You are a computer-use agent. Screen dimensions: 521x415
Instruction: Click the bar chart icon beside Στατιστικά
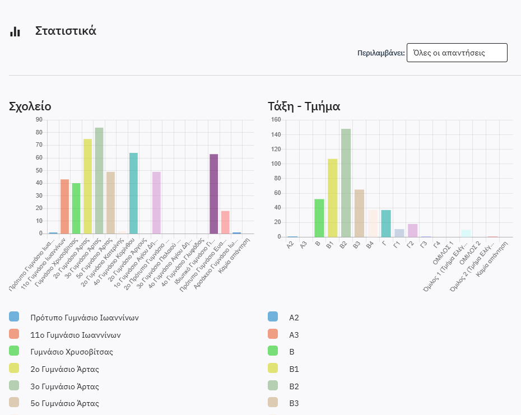pyautogui.click(x=15, y=31)
